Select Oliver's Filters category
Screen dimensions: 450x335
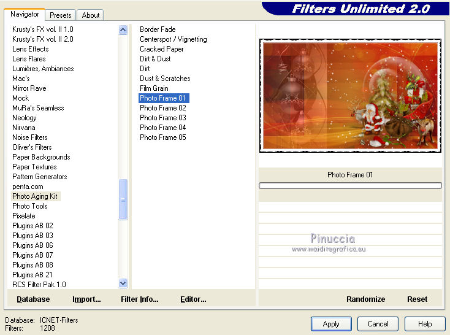click(32, 147)
